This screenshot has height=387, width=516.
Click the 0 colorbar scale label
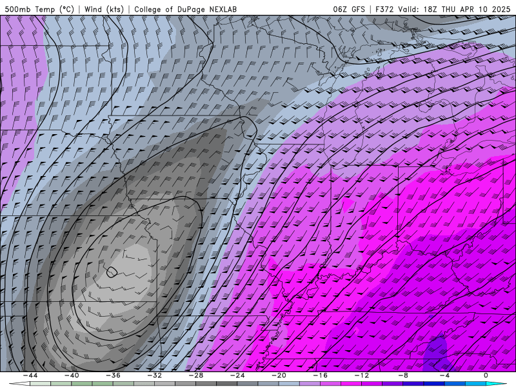[486, 375]
